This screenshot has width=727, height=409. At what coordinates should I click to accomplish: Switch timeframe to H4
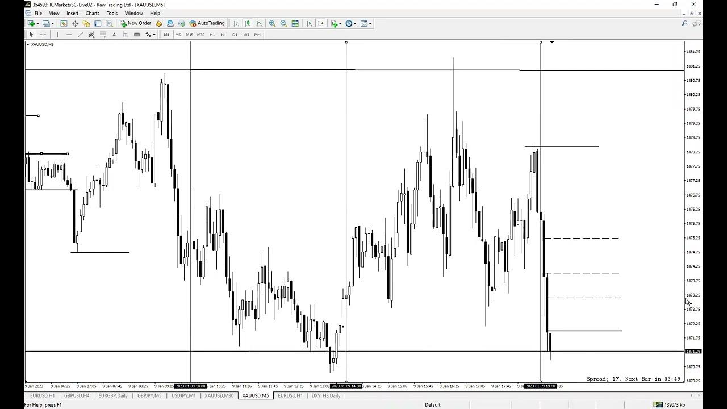click(x=223, y=35)
